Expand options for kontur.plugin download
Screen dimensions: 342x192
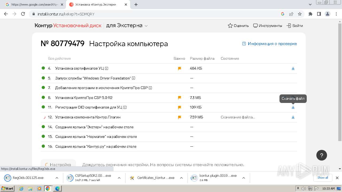point(244,178)
